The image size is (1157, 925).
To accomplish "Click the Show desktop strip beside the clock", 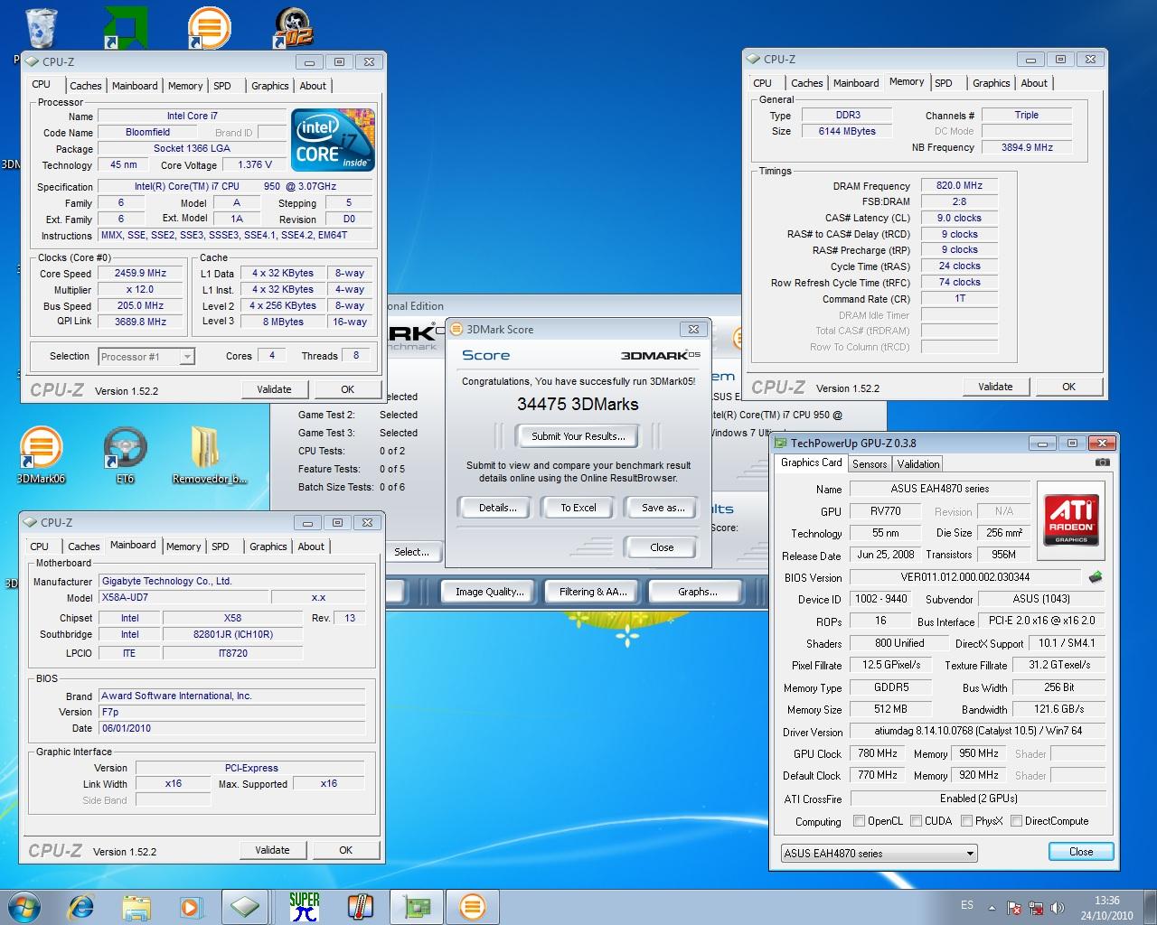I will pos(1151,908).
